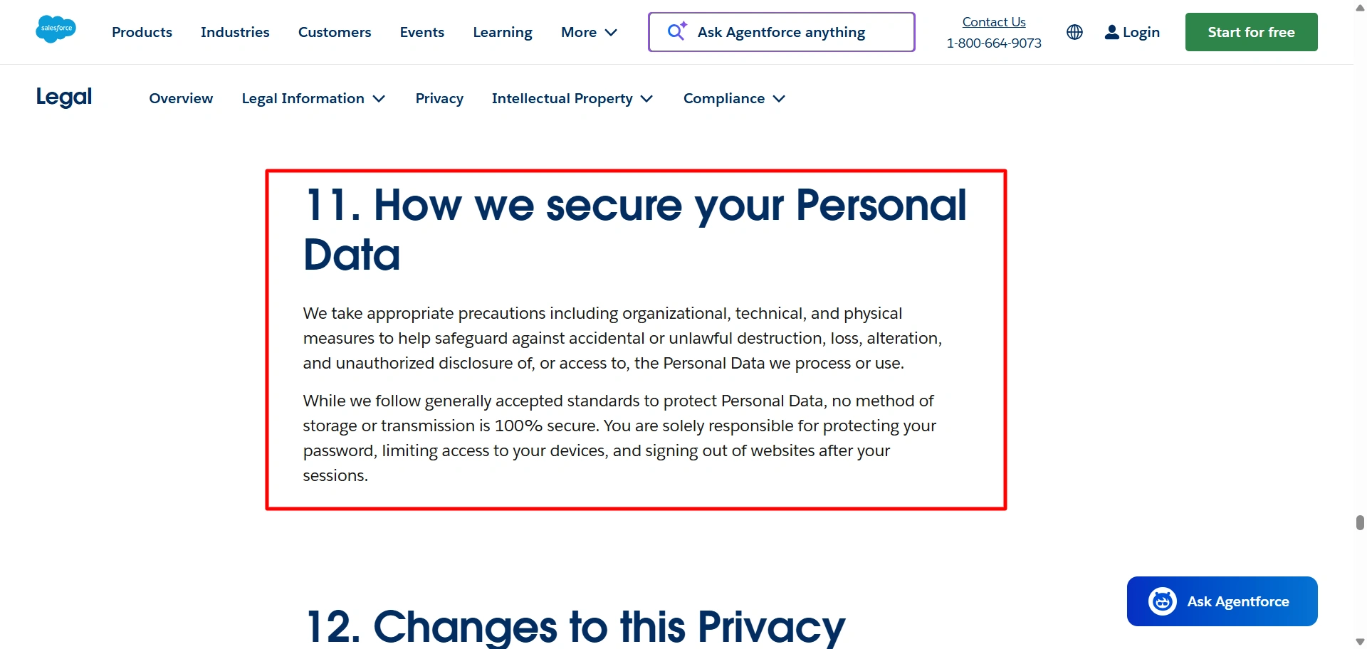The width and height of the screenshot is (1367, 649).
Task: Open the Legal Information dropdown
Action: click(x=313, y=98)
